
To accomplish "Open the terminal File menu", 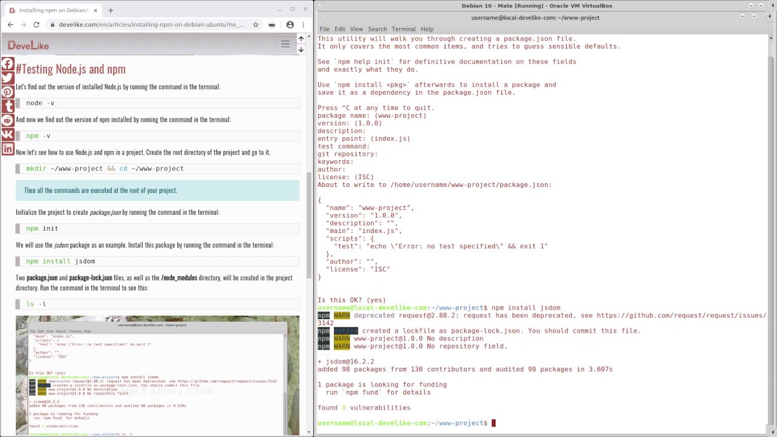I will tap(325, 29).
